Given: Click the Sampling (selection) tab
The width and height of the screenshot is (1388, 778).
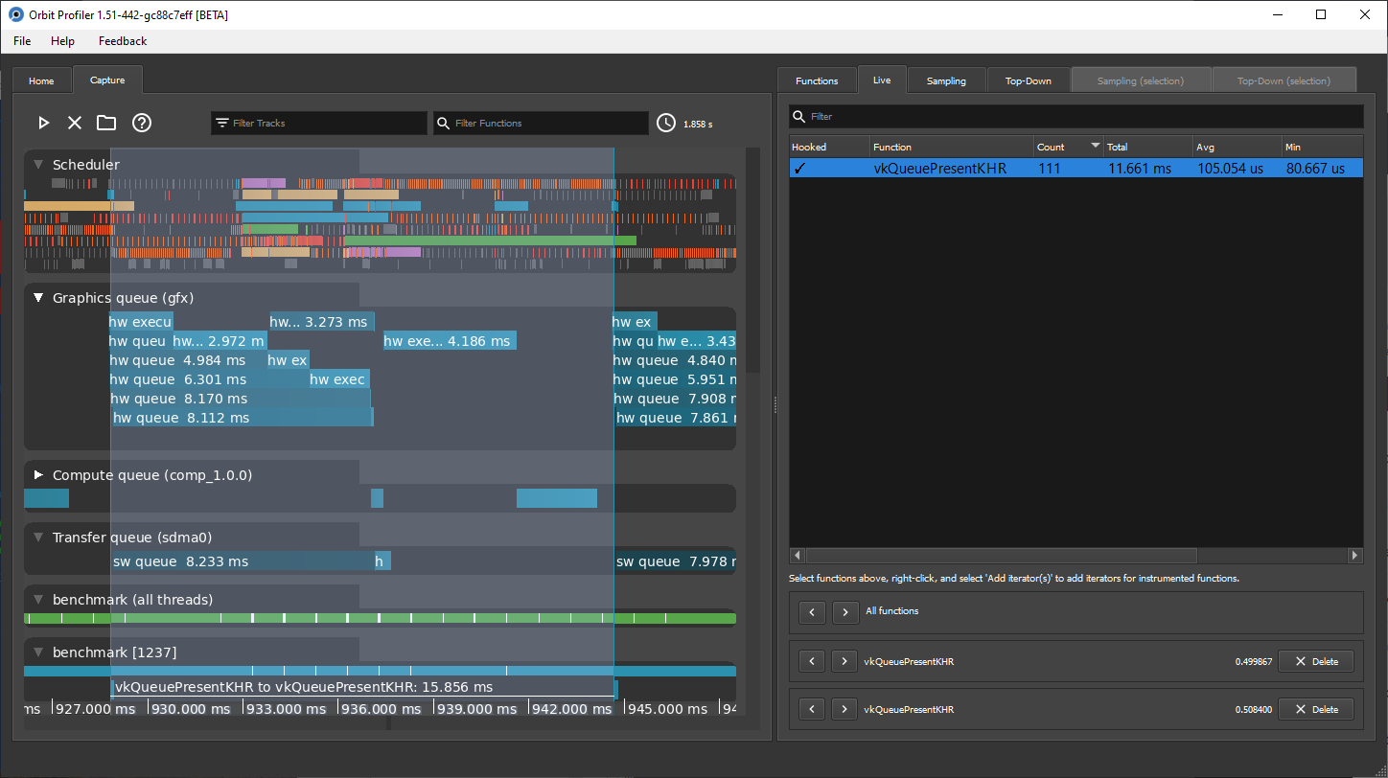Looking at the screenshot, I should [1141, 80].
